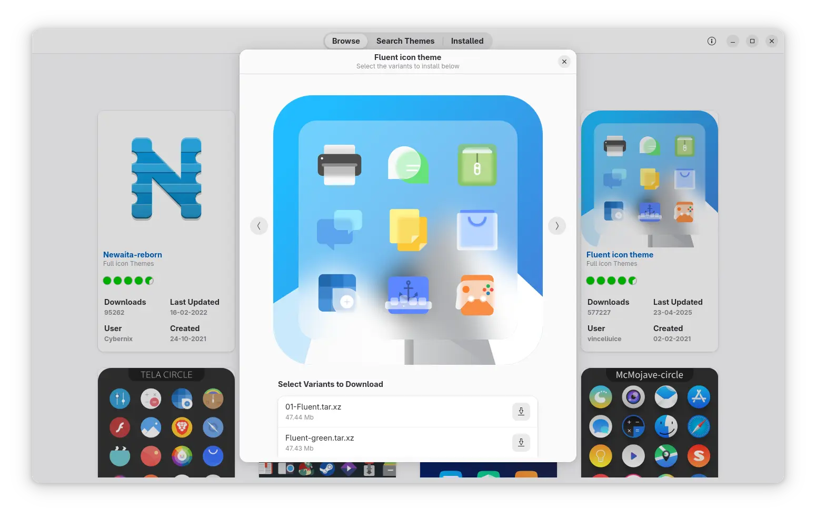Download the 01-Fluent.tar.xz variant
The image size is (816, 518).
[521, 411]
